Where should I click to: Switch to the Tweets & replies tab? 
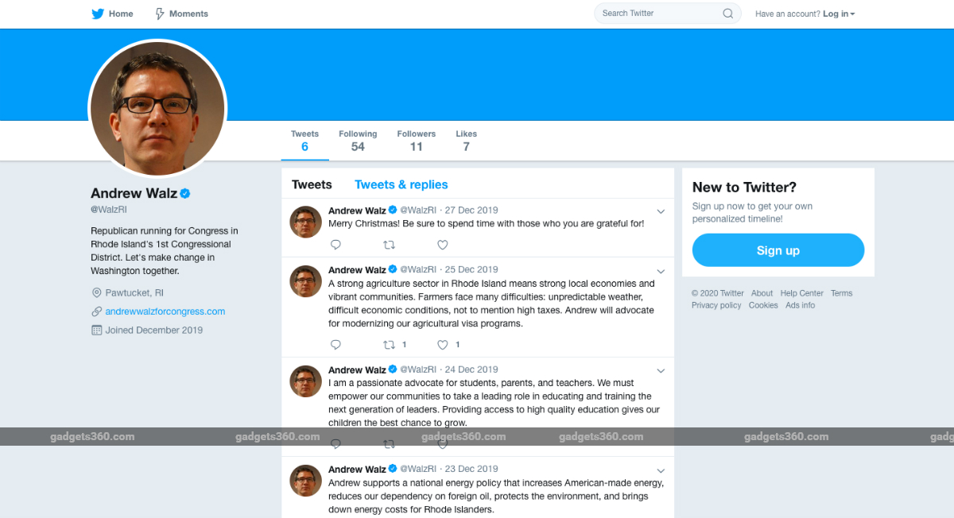(401, 184)
